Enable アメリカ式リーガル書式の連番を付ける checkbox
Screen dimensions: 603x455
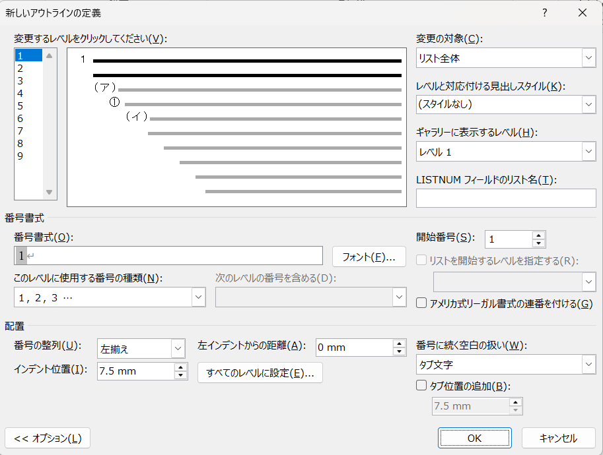point(421,303)
